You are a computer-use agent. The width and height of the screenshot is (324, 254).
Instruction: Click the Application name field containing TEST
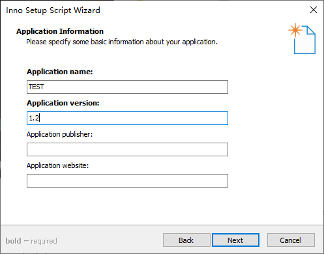pos(127,87)
